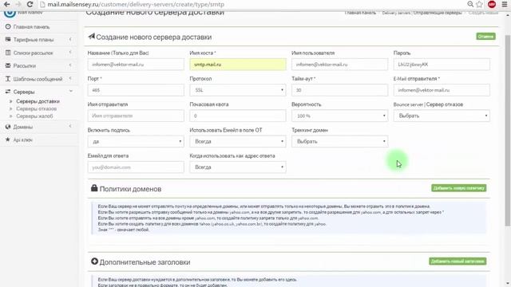The height and width of the screenshot is (287, 511).
Task: Click the Имя отправителя field
Action: point(136,116)
